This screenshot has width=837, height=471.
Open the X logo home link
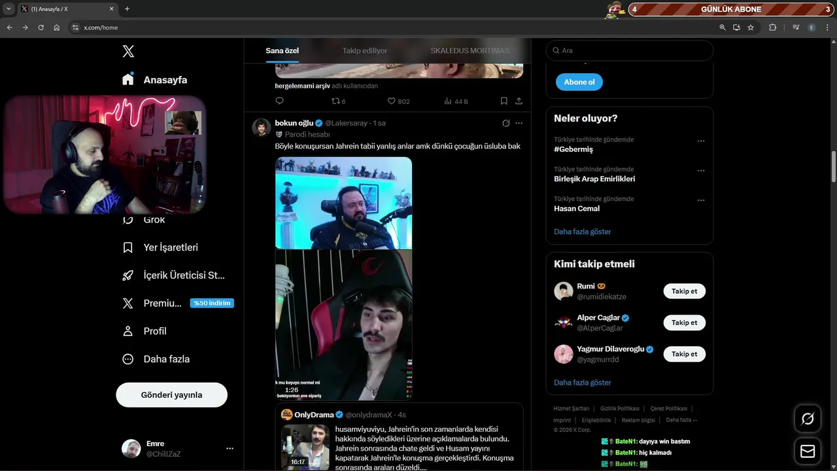coord(128,51)
